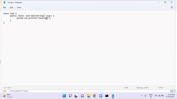The width and height of the screenshot is (177, 99).
Task: Open File Explorer on taskbar
Action: [x=88, y=96]
